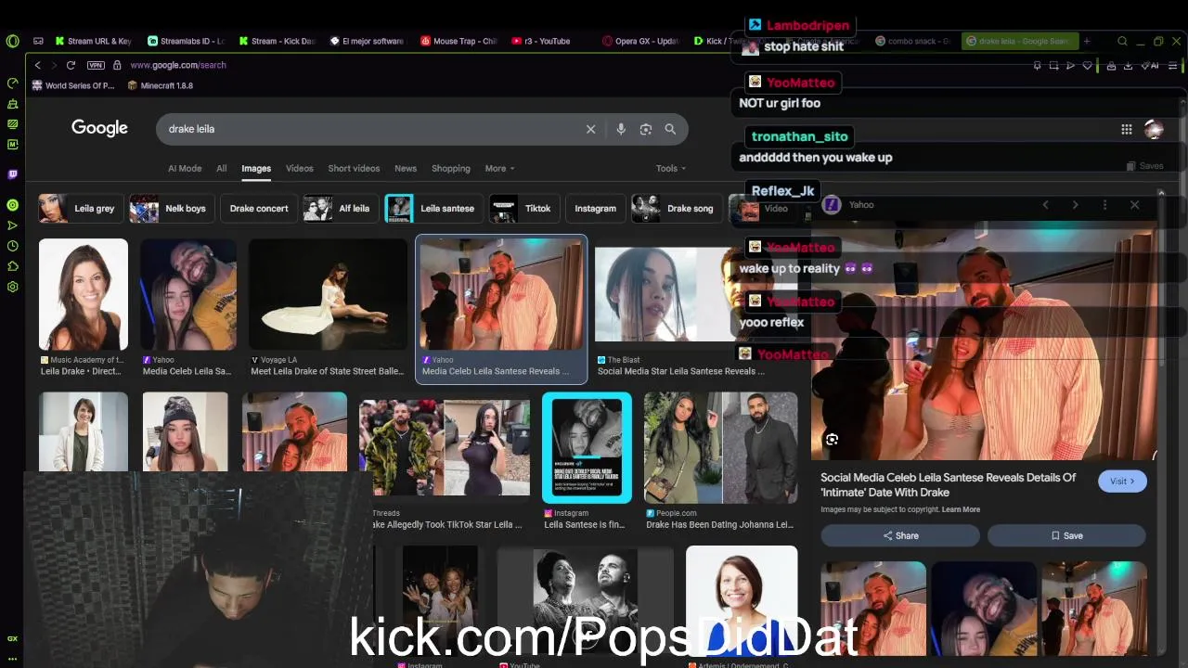Click the padlock site info icon
The height and width of the screenshot is (668, 1188).
click(x=117, y=65)
